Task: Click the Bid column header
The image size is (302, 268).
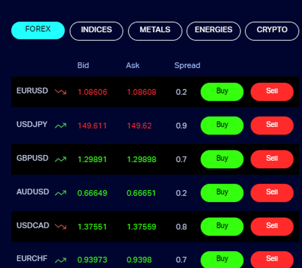Action: click(83, 65)
